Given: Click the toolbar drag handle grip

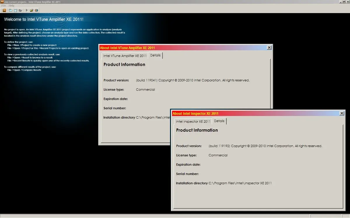Looking at the screenshot, I should pos(1,10).
